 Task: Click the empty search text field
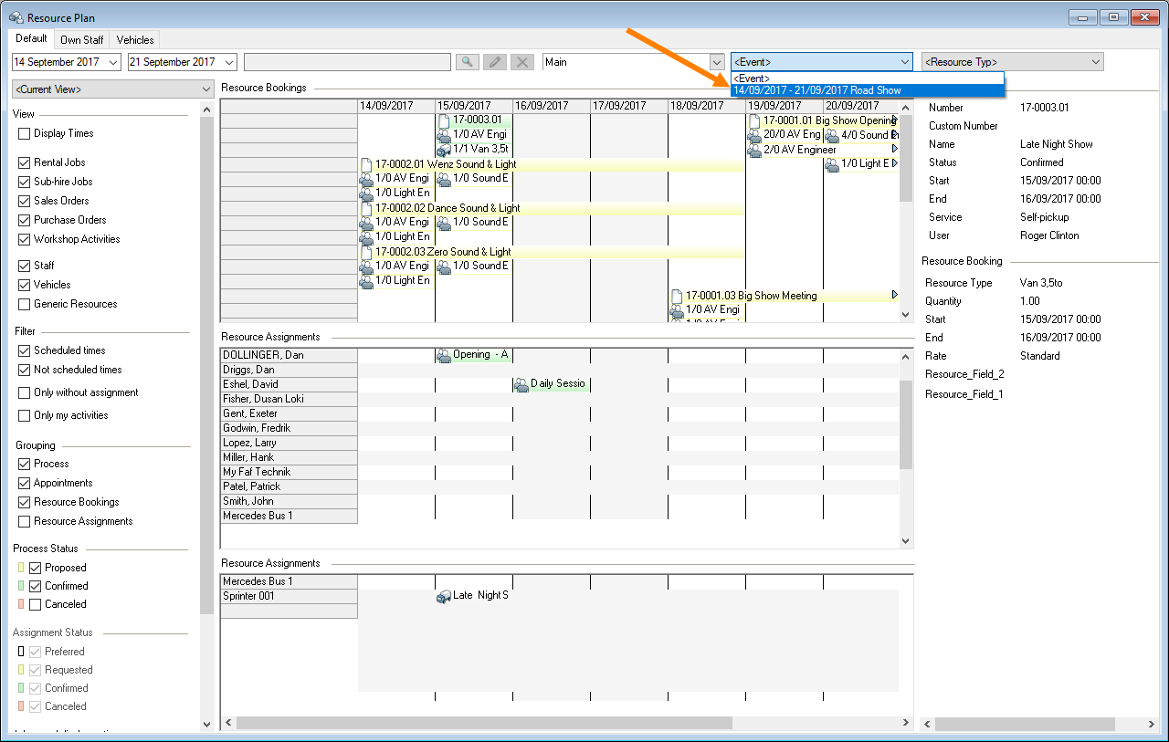point(347,62)
